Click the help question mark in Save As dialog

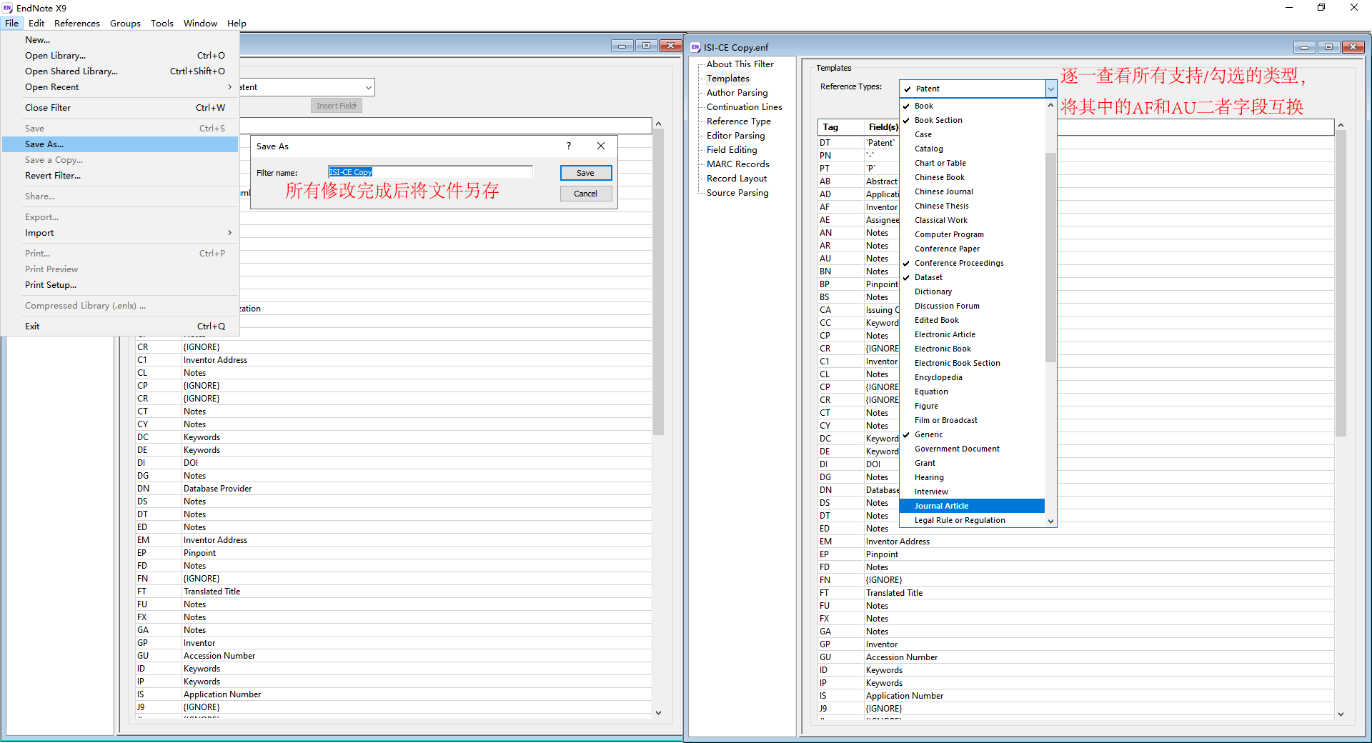[x=569, y=146]
